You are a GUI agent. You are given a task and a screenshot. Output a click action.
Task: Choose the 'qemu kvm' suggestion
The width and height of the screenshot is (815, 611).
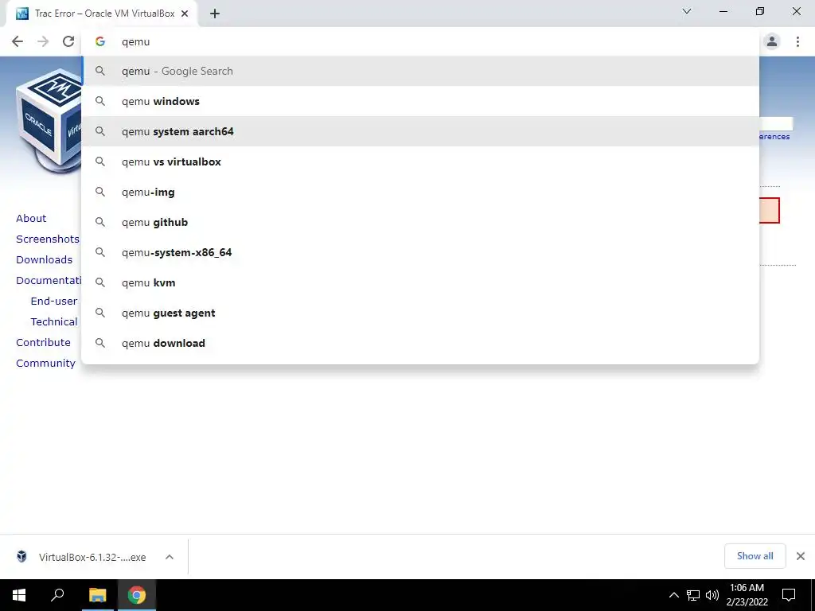click(420, 282)
